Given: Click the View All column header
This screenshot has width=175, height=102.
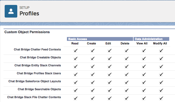Looking at the screenshot, I should tap(142, 43).
